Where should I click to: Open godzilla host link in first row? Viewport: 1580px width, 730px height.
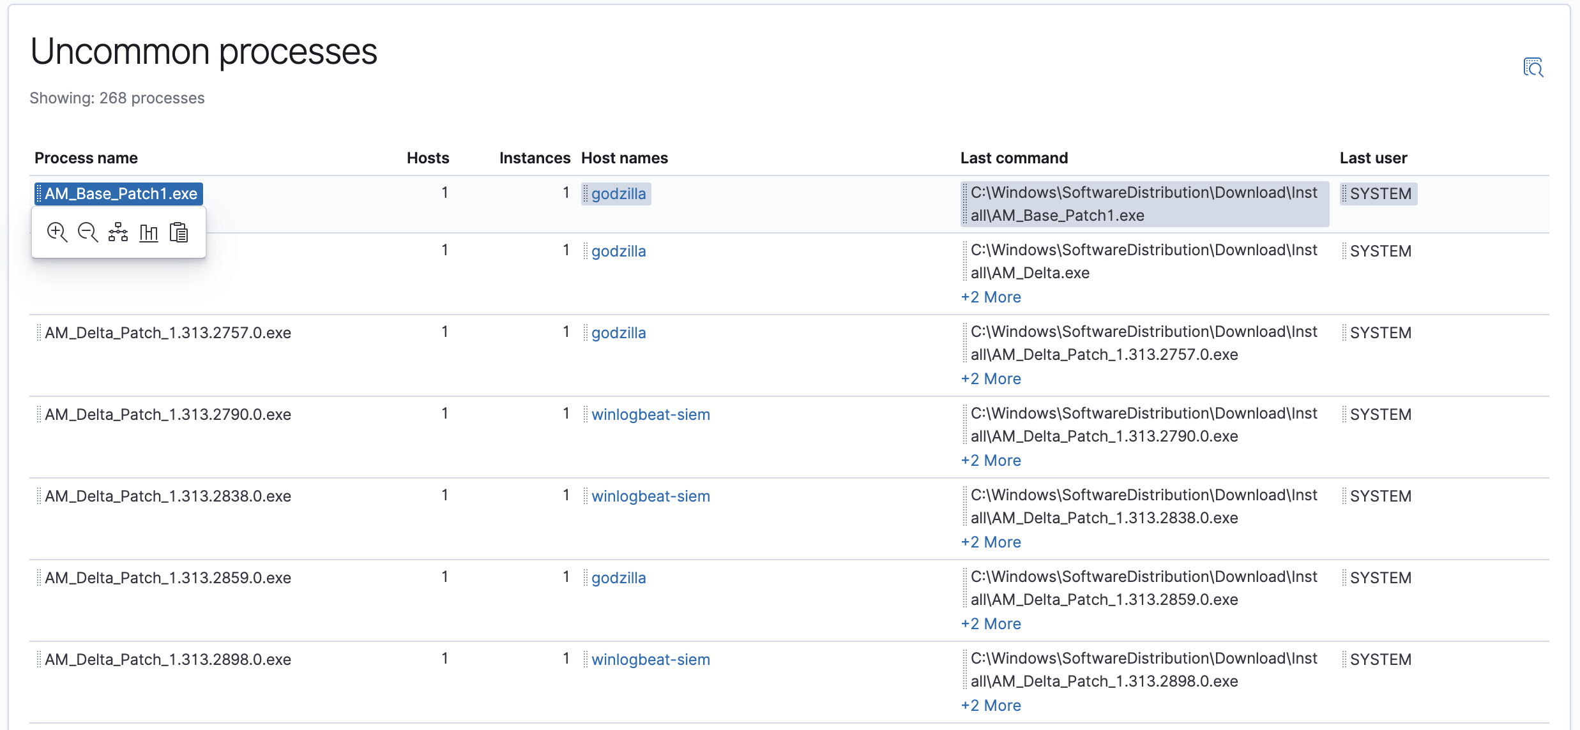click(618, 194)
